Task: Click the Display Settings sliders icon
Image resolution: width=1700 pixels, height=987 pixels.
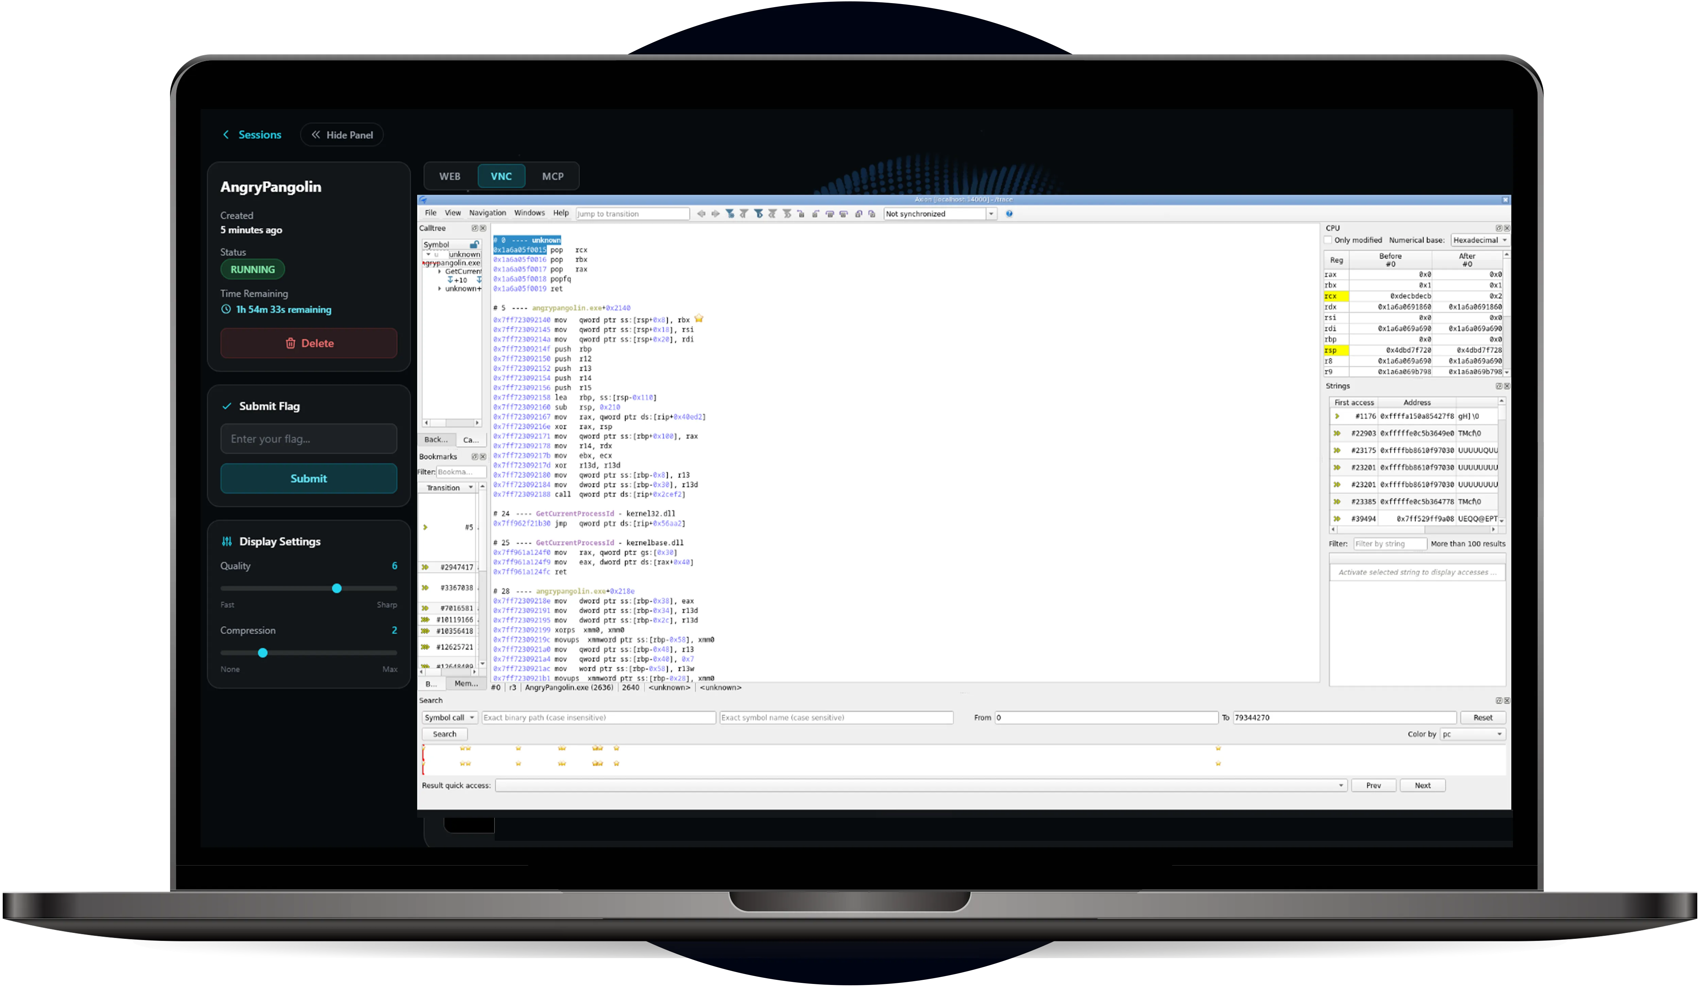Action: tap(227, 541)
